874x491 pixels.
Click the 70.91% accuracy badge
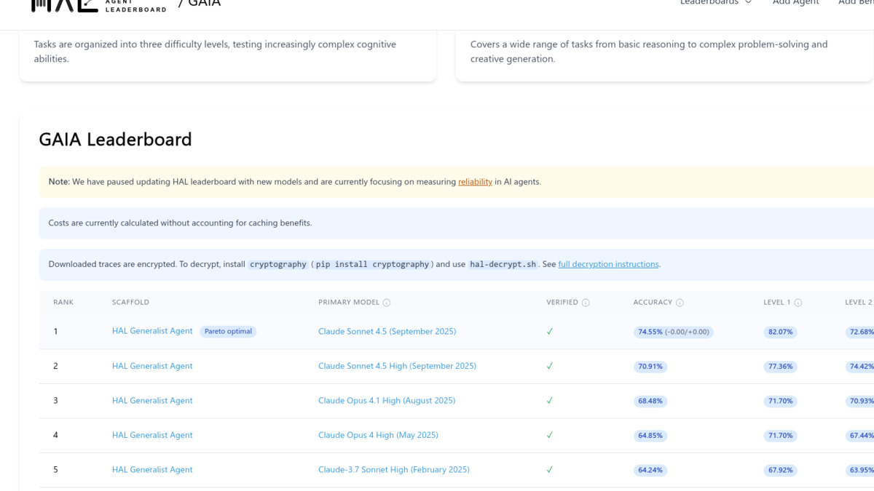coord(650,367)
